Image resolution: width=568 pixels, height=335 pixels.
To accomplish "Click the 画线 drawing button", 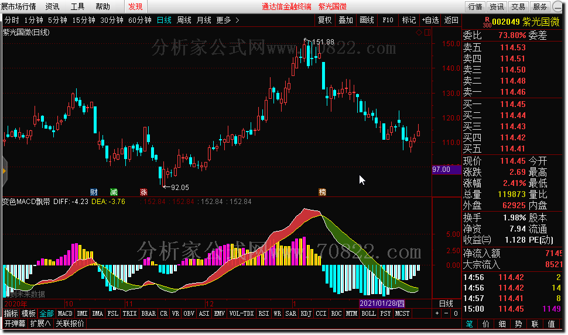I will [x=367, y=20].
